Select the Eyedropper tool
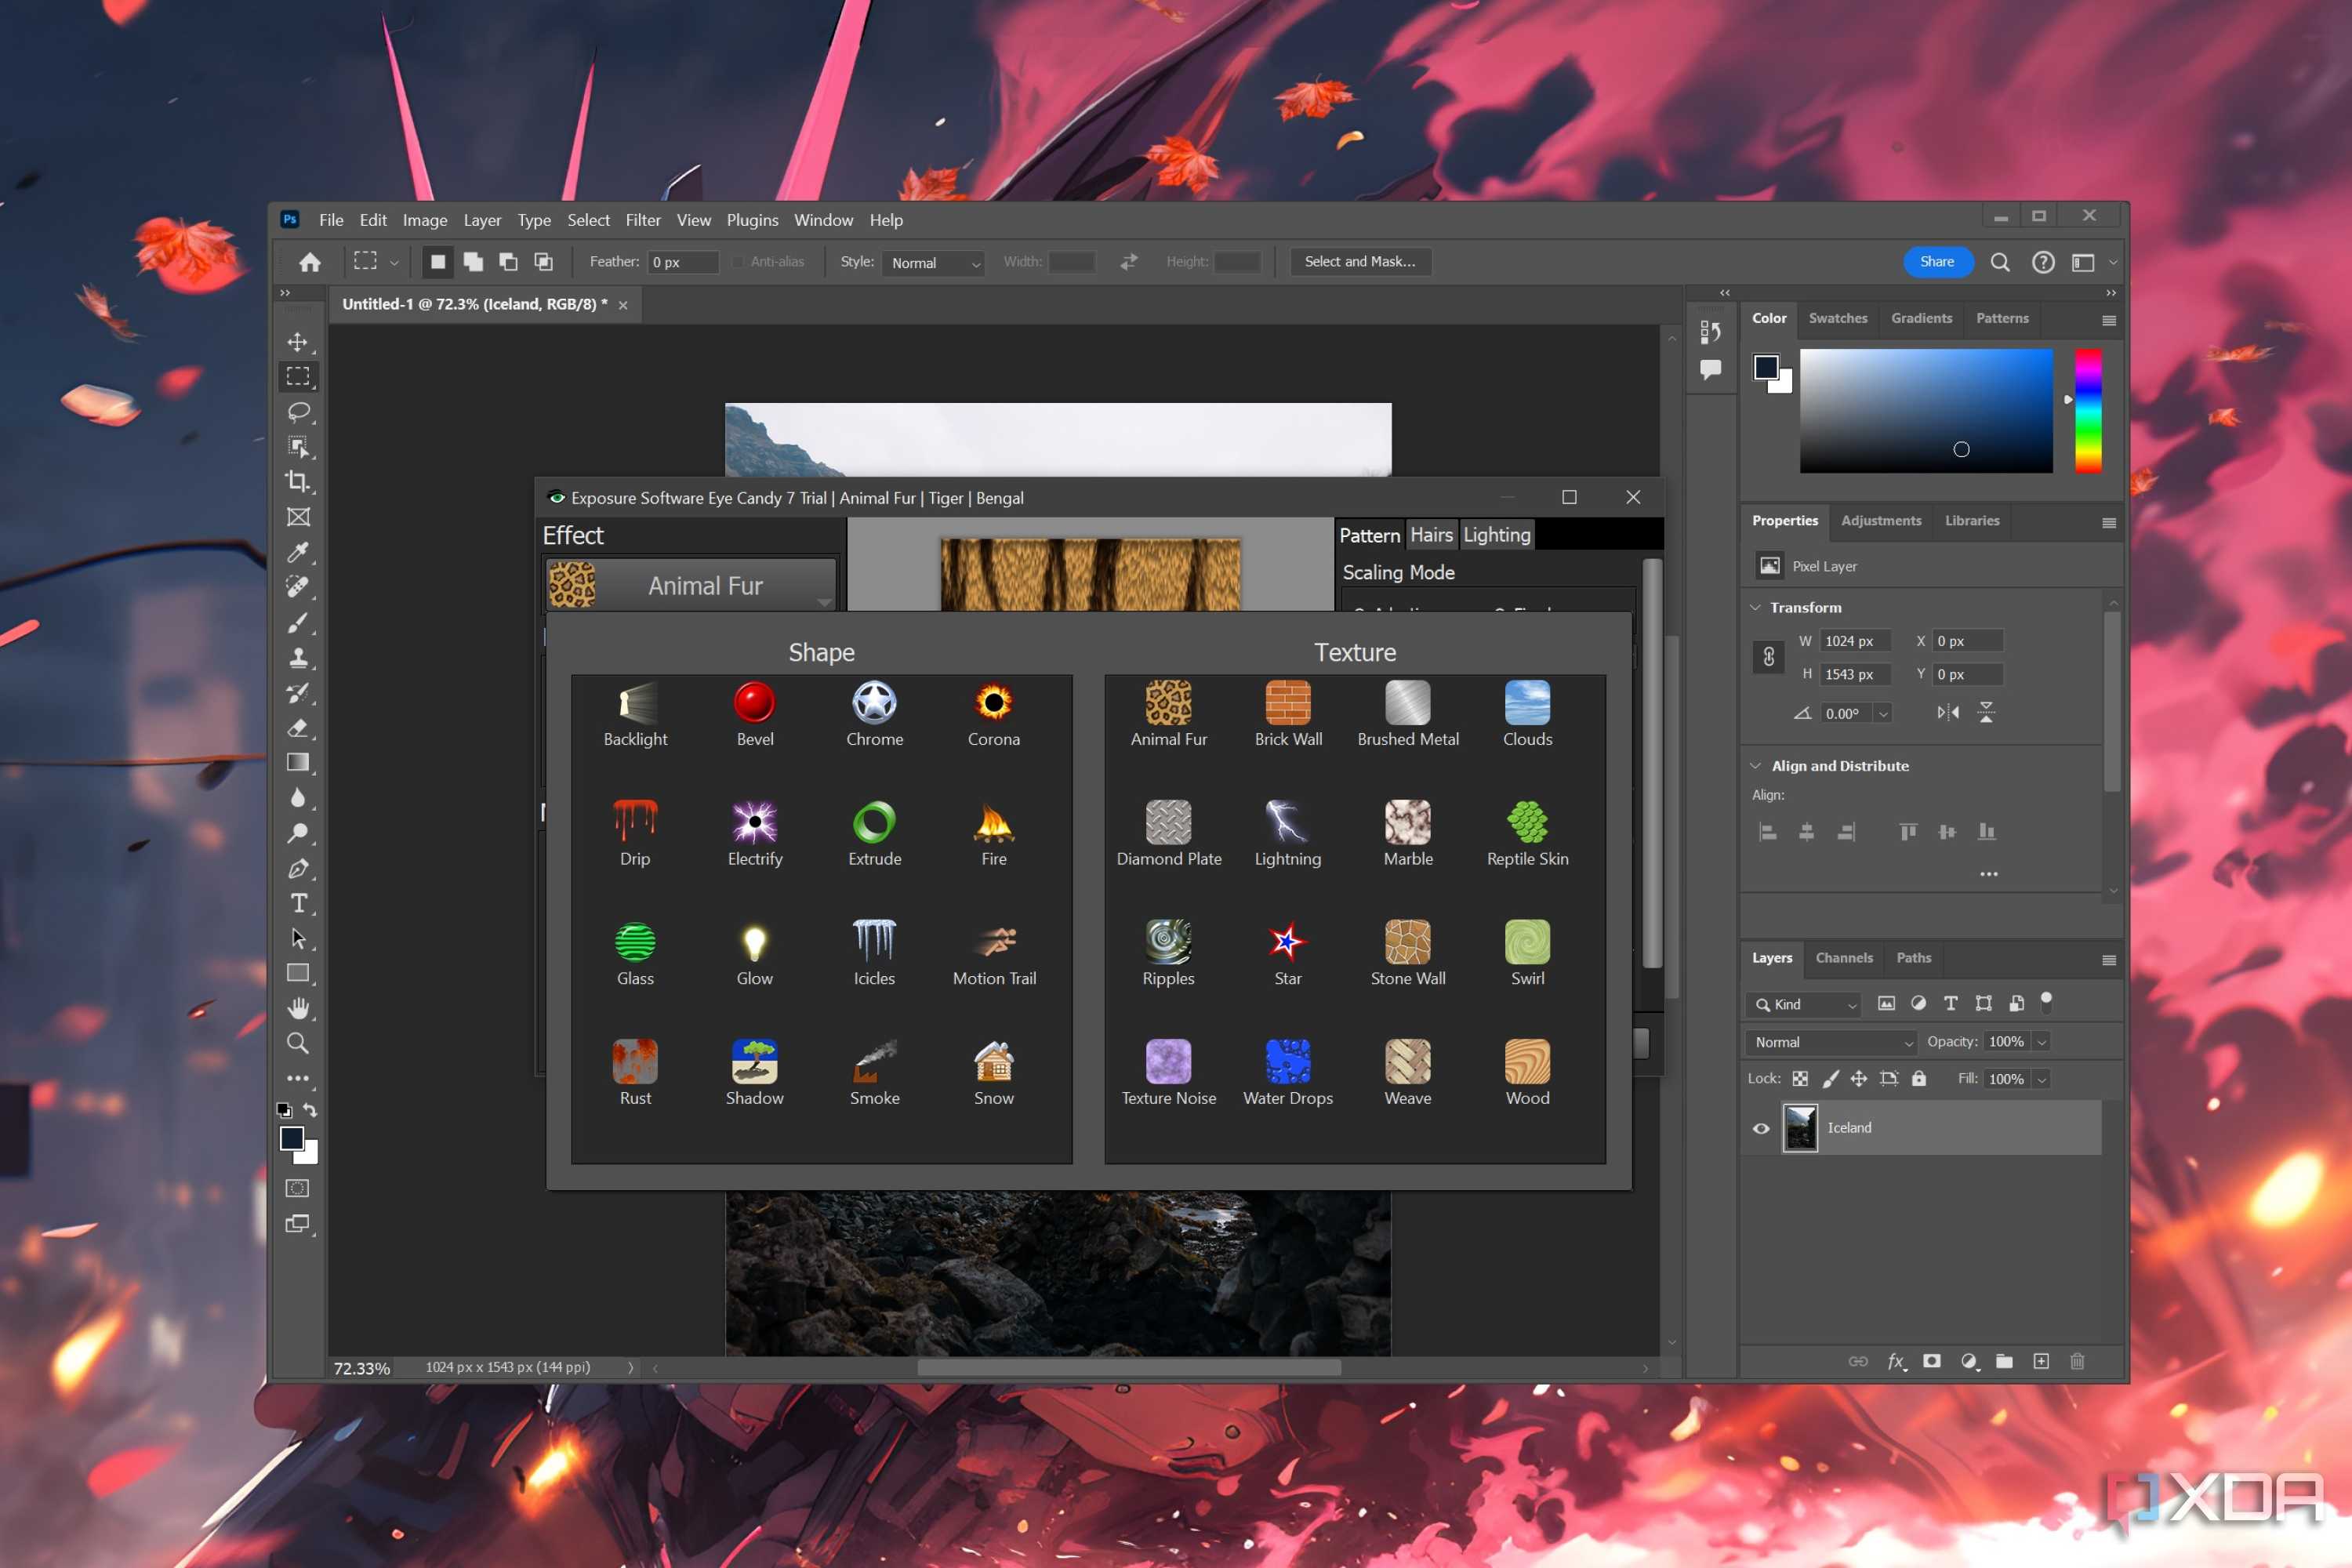Screen dimensions: 2352x1568 tap(298, 552)
